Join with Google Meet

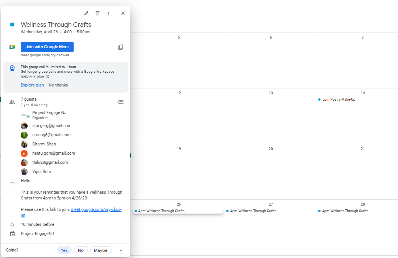point(47,47)
